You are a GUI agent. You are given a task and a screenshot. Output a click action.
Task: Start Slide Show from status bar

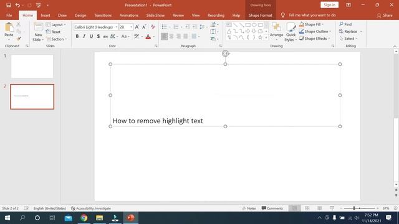pyautogui.click(x=332, y=208)
